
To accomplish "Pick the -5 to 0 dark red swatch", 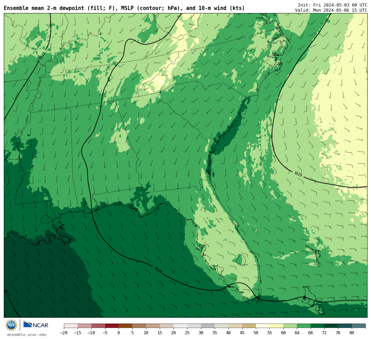I will pyautogui.click(x=112, y=326).
